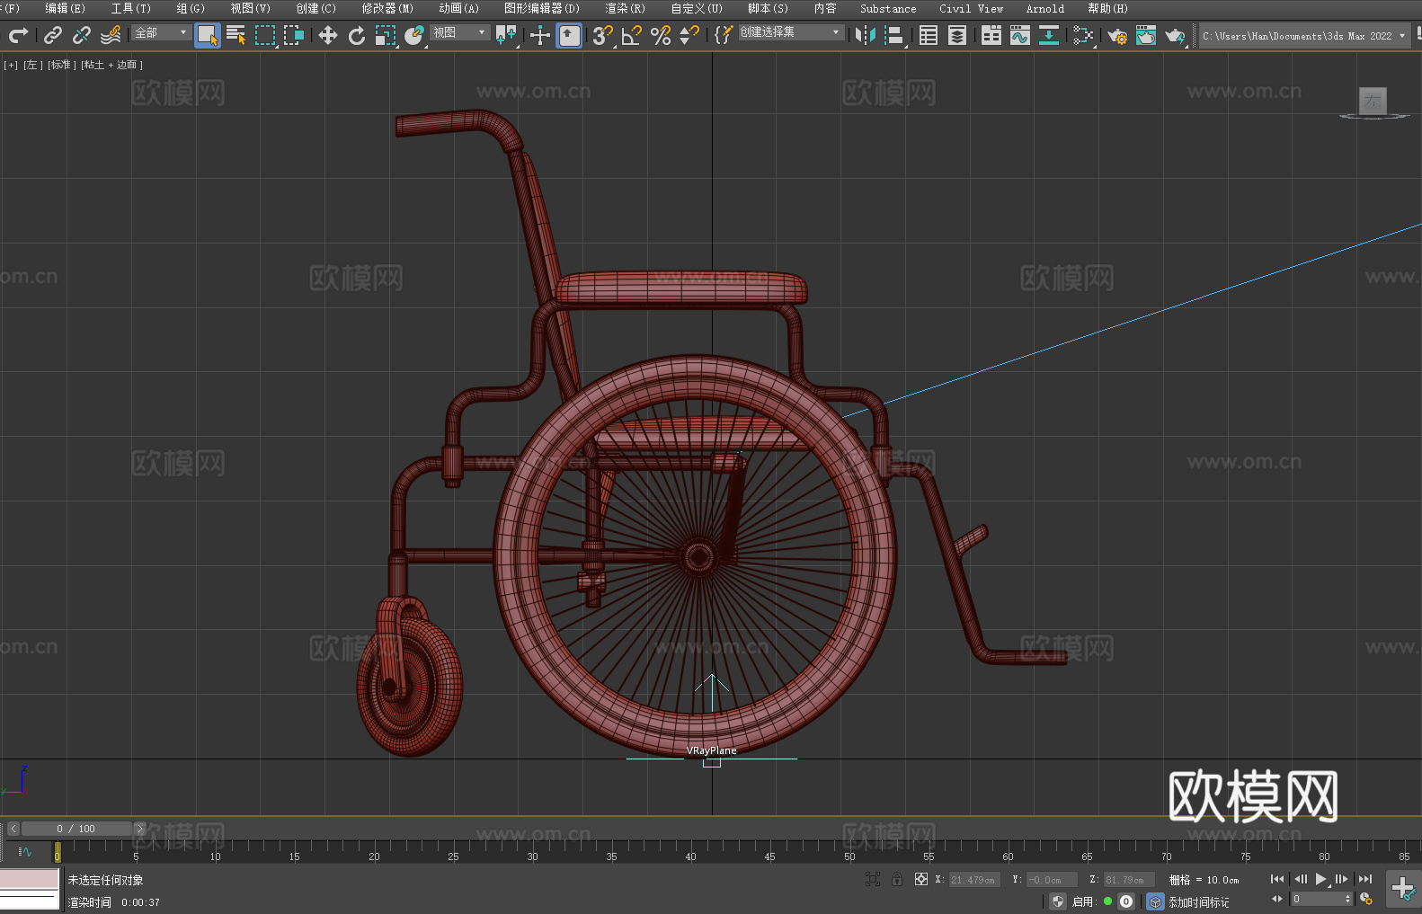Open the 视图(V) menu
The width and height of the screenshot is (1422, 914).
250,8
